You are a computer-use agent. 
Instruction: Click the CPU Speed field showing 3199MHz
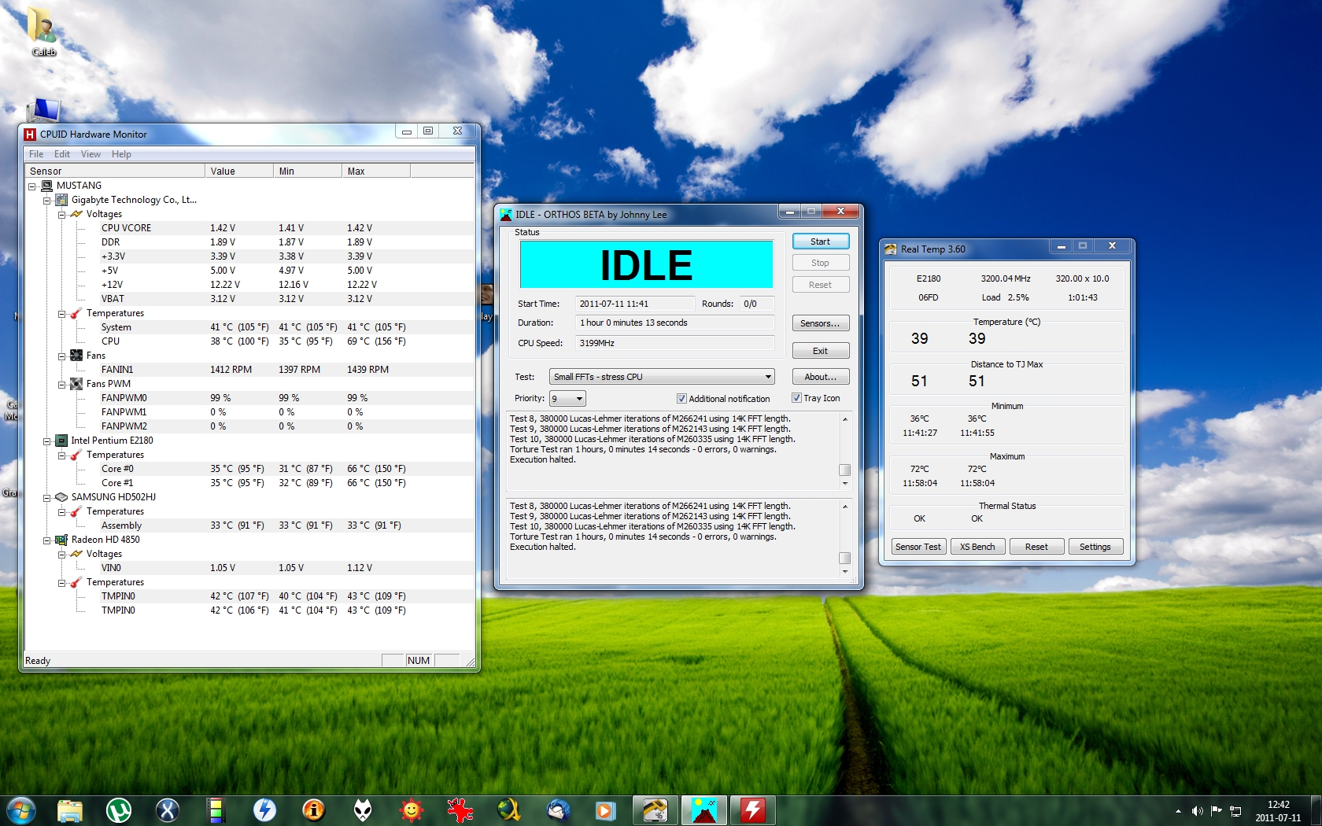tap(674, 343)
